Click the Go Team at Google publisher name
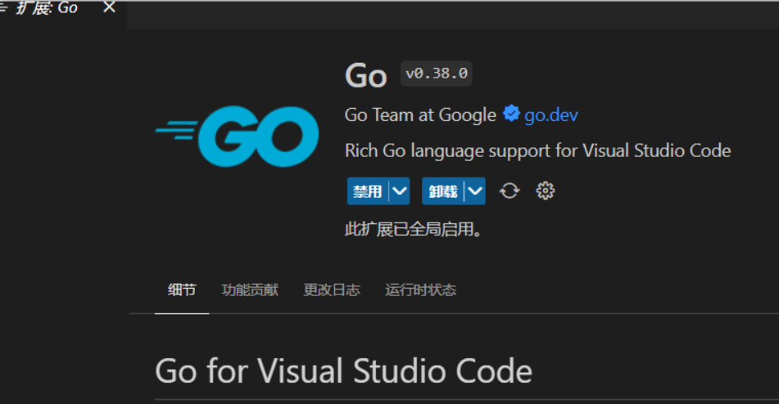 coord(420,115)
